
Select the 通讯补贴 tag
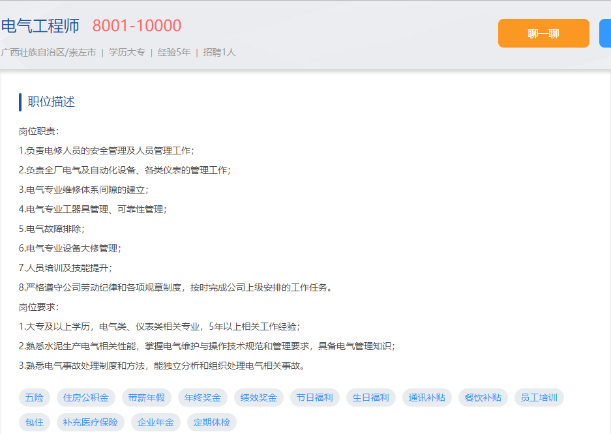click(427, 398)
